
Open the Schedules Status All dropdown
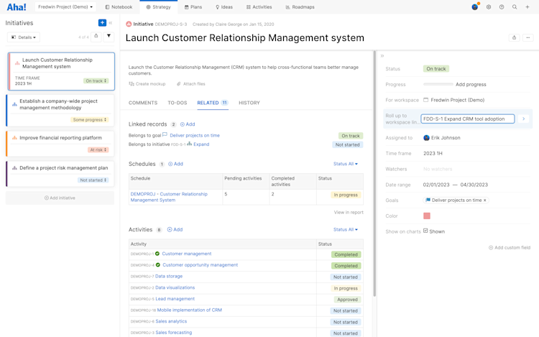click(345, 164)
